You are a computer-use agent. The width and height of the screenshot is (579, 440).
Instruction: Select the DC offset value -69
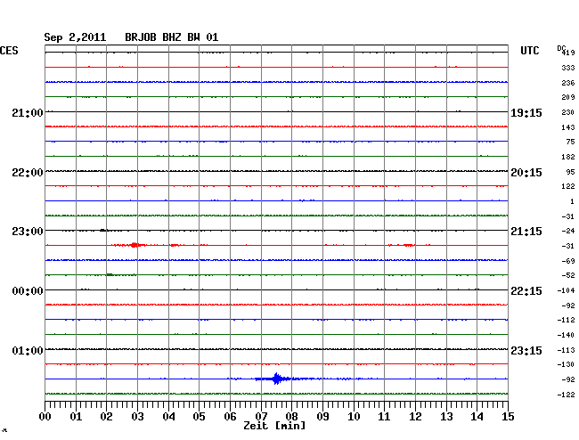pyautogui.click(x=568, y=261)
